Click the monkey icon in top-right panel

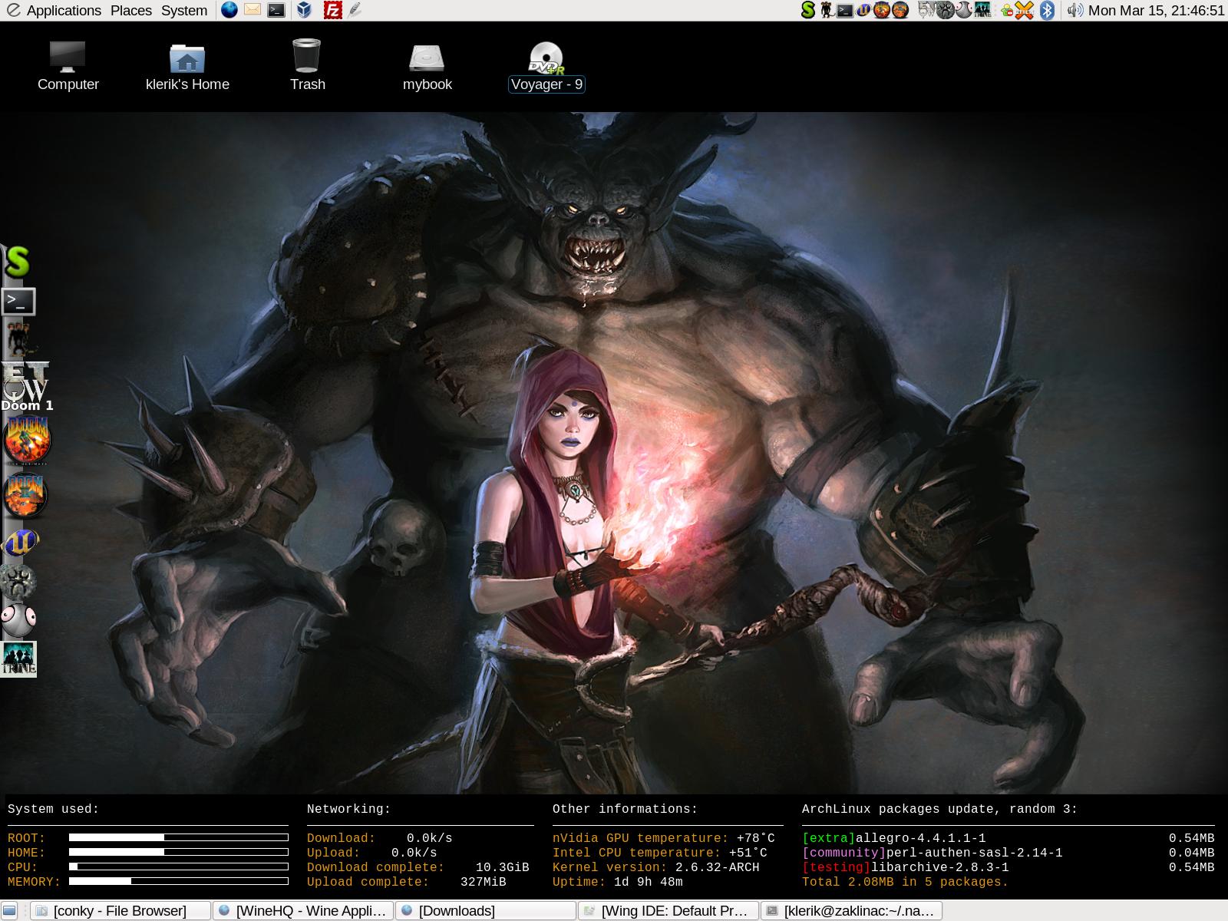click(827, 10)
